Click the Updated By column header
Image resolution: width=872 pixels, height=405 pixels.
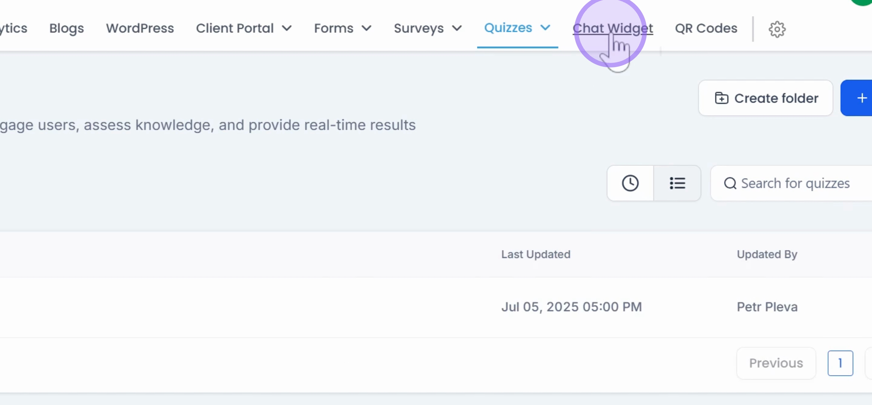pos(767,254)
